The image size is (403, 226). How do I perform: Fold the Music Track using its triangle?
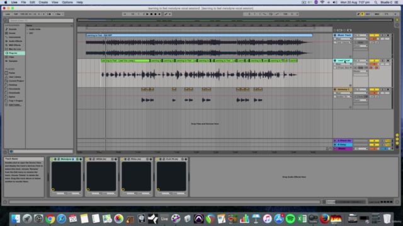[x=335, y=35]
